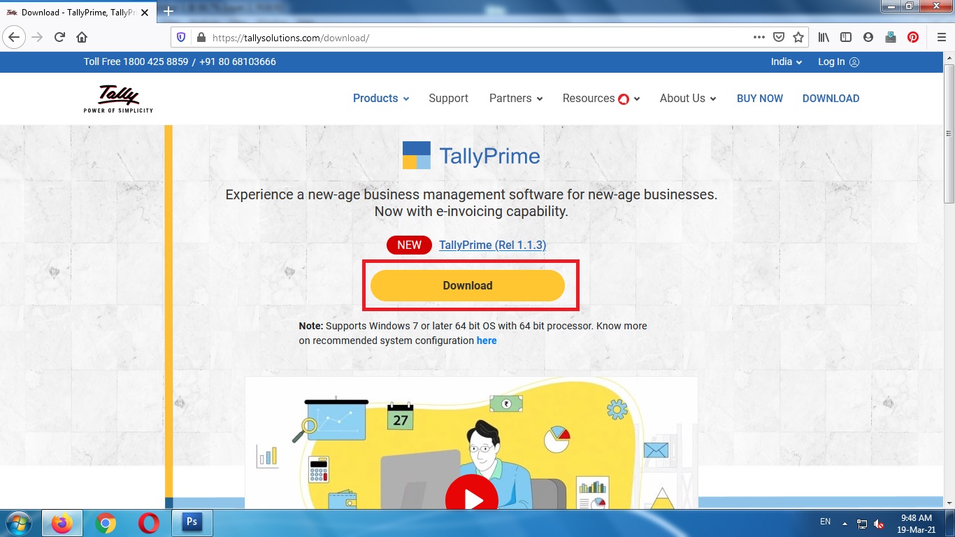Click the 'Experience a new-age business' headline
This screenshot has height=537, width=955.
[471, 203]
